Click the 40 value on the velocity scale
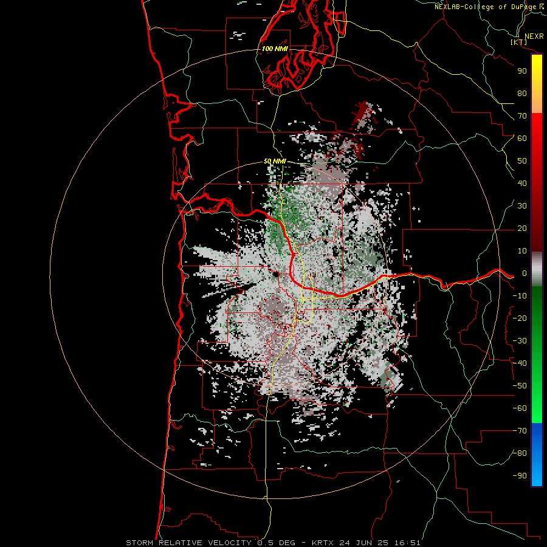The image size is (547, 547). 522,184
